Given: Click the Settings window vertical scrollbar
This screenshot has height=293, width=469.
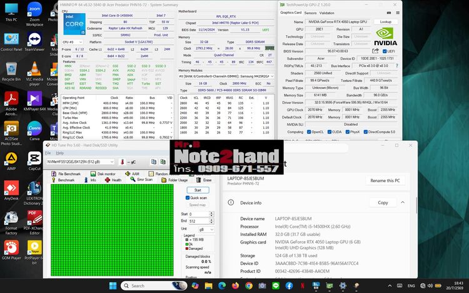Looking at the screenshot, I should click(x=416, y=205).
